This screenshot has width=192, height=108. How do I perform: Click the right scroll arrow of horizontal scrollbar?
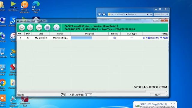(166, 91)
